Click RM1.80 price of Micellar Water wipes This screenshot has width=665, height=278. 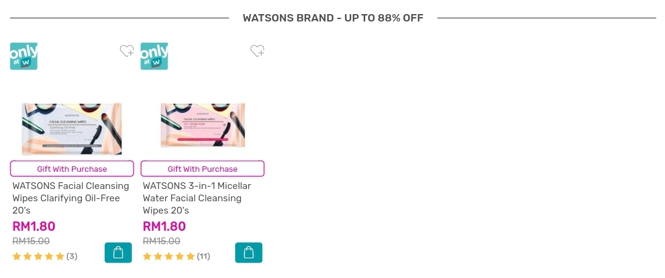(164, 226)
